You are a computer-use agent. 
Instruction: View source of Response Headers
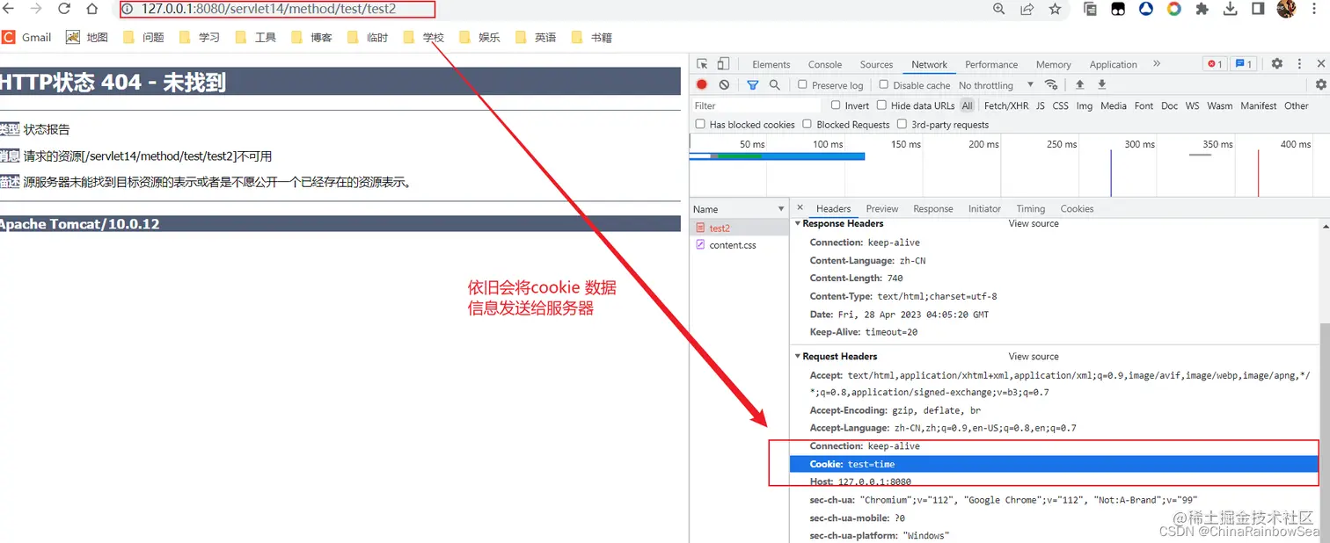(1034, 224)
